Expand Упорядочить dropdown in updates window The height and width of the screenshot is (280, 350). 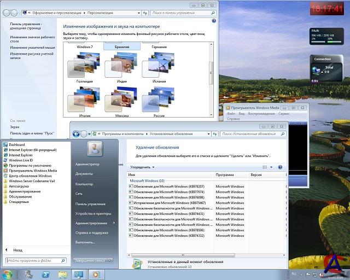click(x=142, y=167)
